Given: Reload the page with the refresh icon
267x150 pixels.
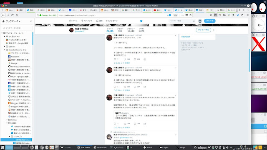Looking at the screenshot, I should pyautogui.click(x=12, y=15).
